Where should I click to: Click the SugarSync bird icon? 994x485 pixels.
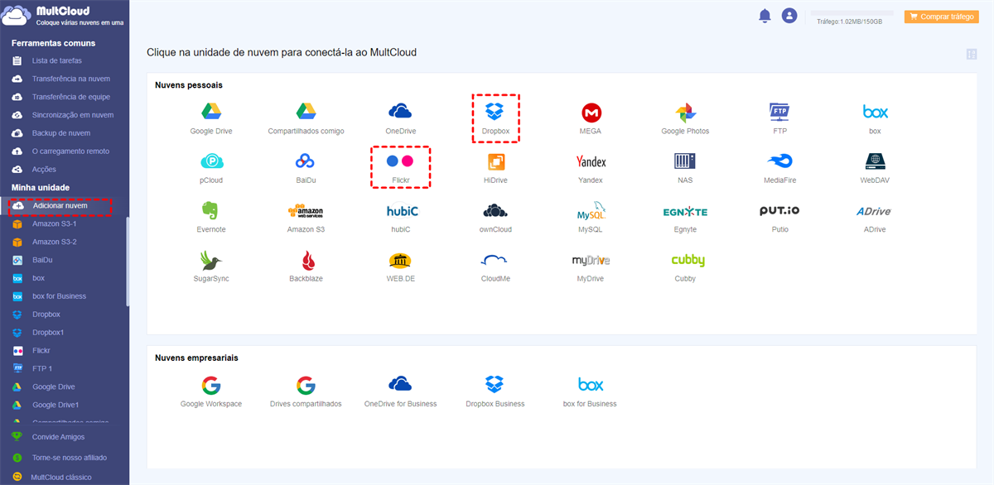(x=211, y=260)
